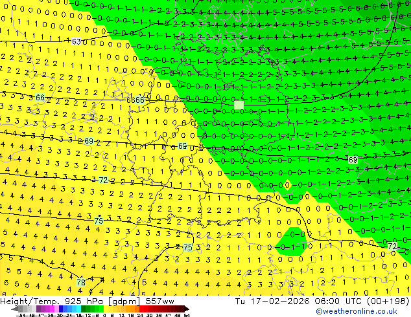Click the magenta swatch in the legend
The width and height of the screenshot is (411, 317).
52,309
